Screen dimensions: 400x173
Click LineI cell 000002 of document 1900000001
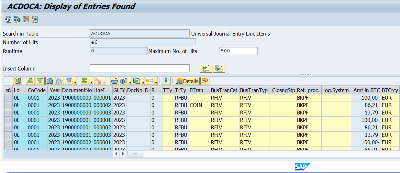(x=102, y=127)
